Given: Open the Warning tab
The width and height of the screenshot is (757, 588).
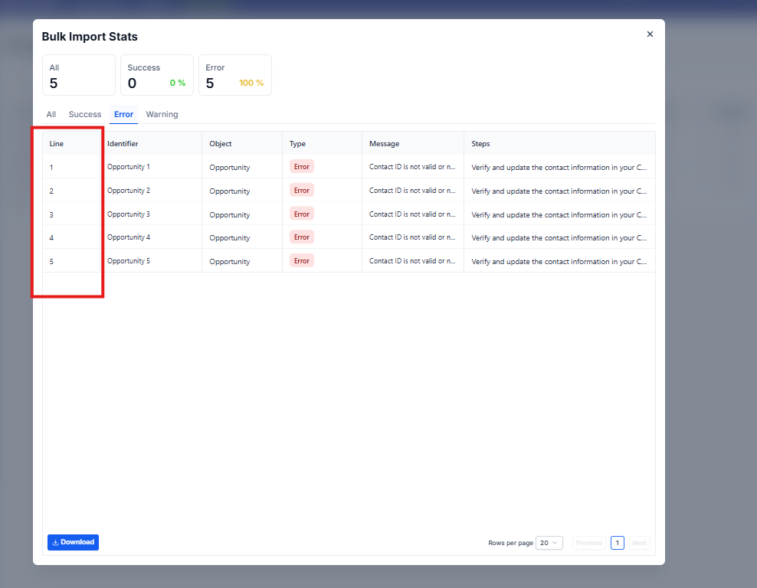Looking at the screenshot, I should (x=162, y=114).
